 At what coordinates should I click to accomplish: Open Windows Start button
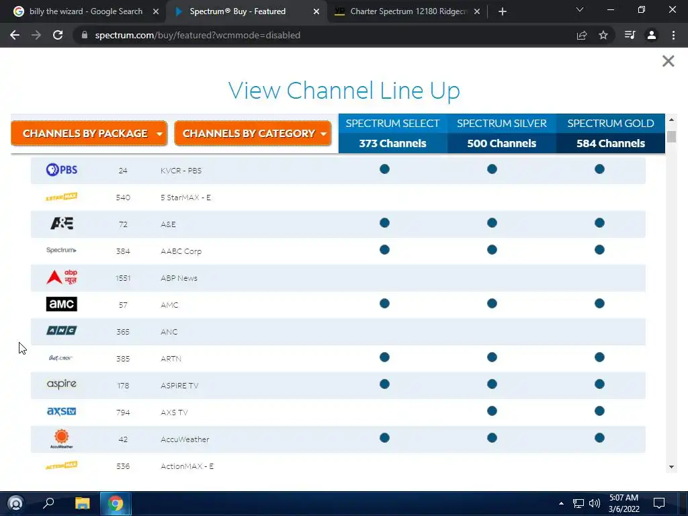pyautogui.click(x=15, y=503)
